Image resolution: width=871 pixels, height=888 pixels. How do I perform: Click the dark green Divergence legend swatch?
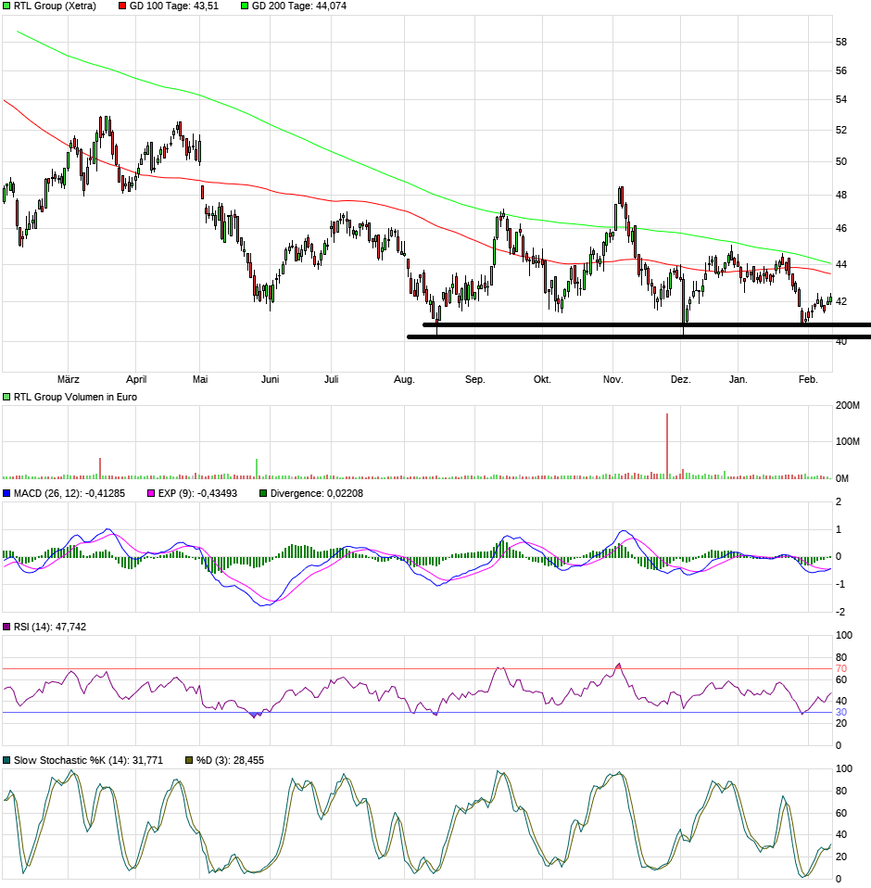pos(263,494)
